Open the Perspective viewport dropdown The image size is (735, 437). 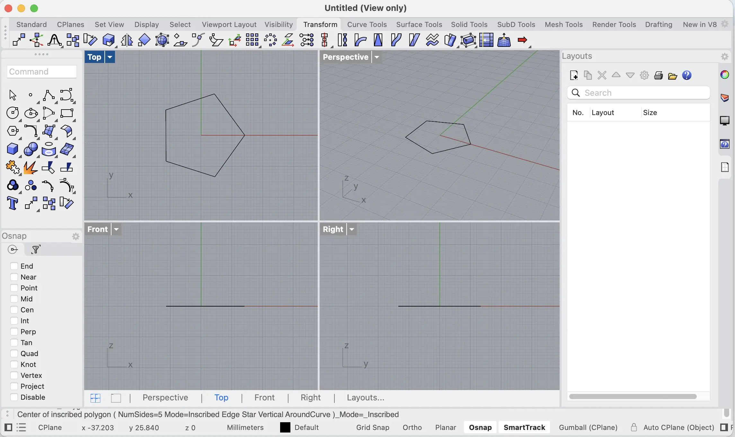[377, 57]
